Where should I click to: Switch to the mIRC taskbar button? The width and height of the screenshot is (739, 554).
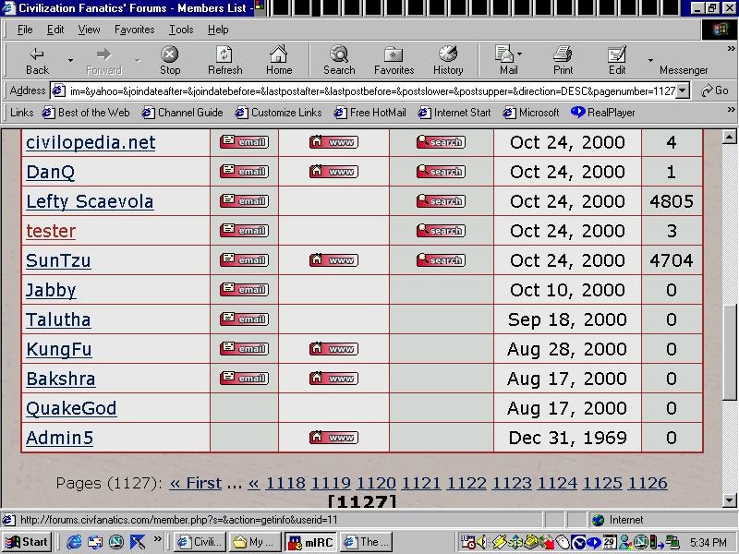tap(311, 542)
